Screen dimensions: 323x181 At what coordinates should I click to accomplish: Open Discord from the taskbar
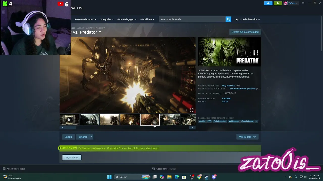point(214,177)
